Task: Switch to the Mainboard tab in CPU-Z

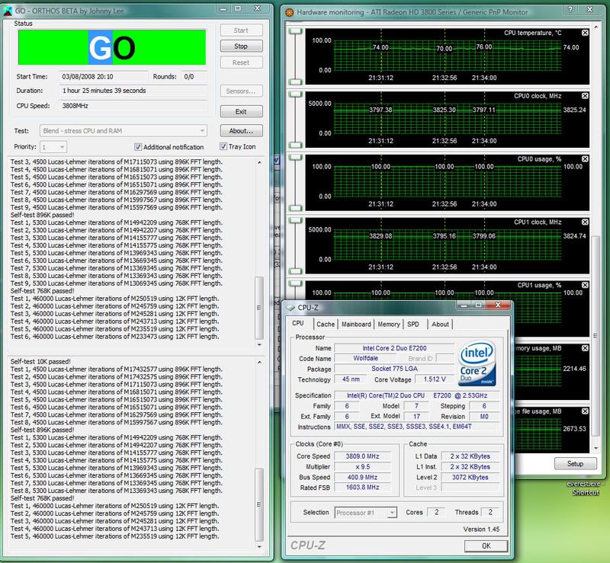Action: click(x=357, y=324)
